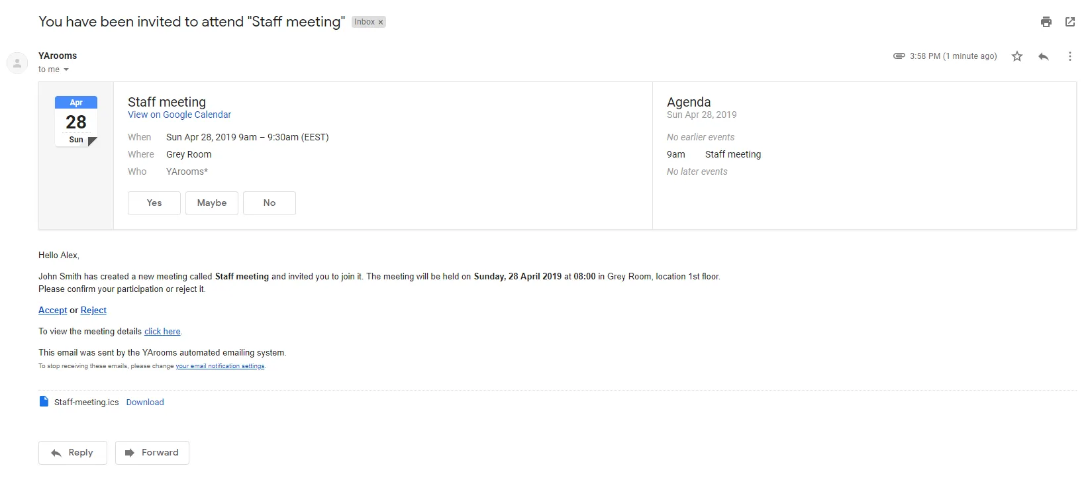This screenshot has width=1086, height=478.
Task: Open the email in a new window
Action: pyautogui.click(x=1070, y=22)
